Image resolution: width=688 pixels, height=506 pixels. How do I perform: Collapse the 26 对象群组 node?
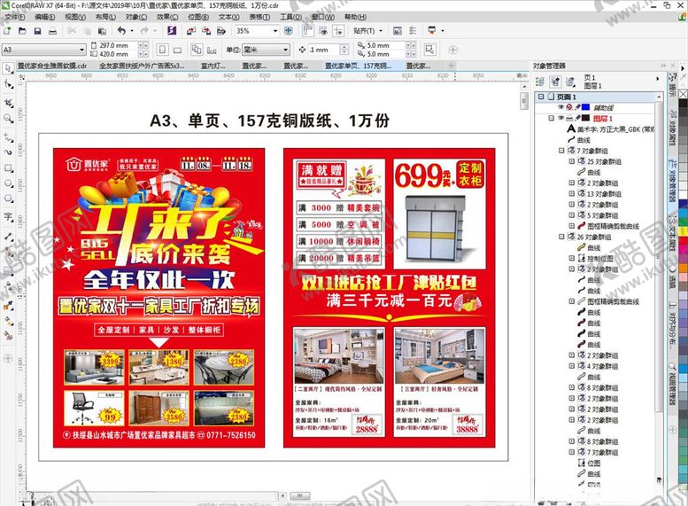[x=560, y=237]
